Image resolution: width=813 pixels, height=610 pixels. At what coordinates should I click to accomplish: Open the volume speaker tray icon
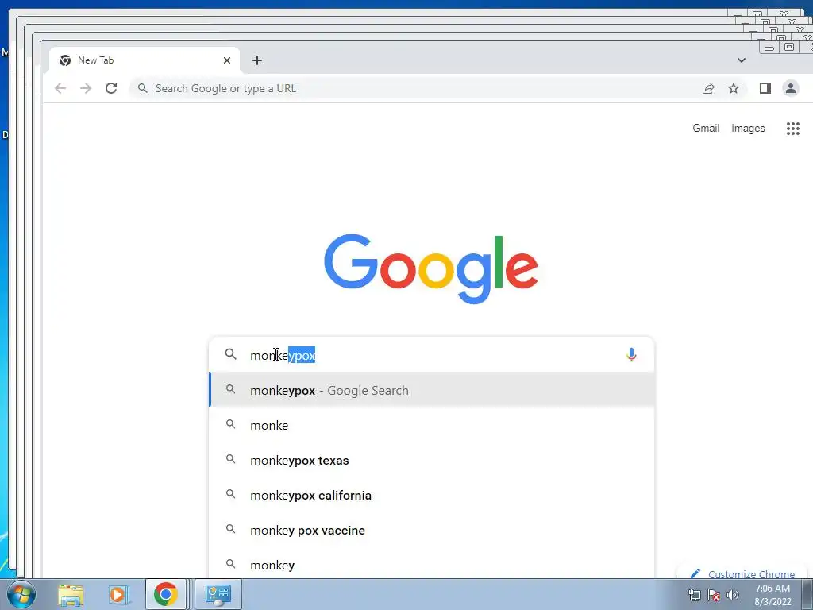(x=733, y=595)
